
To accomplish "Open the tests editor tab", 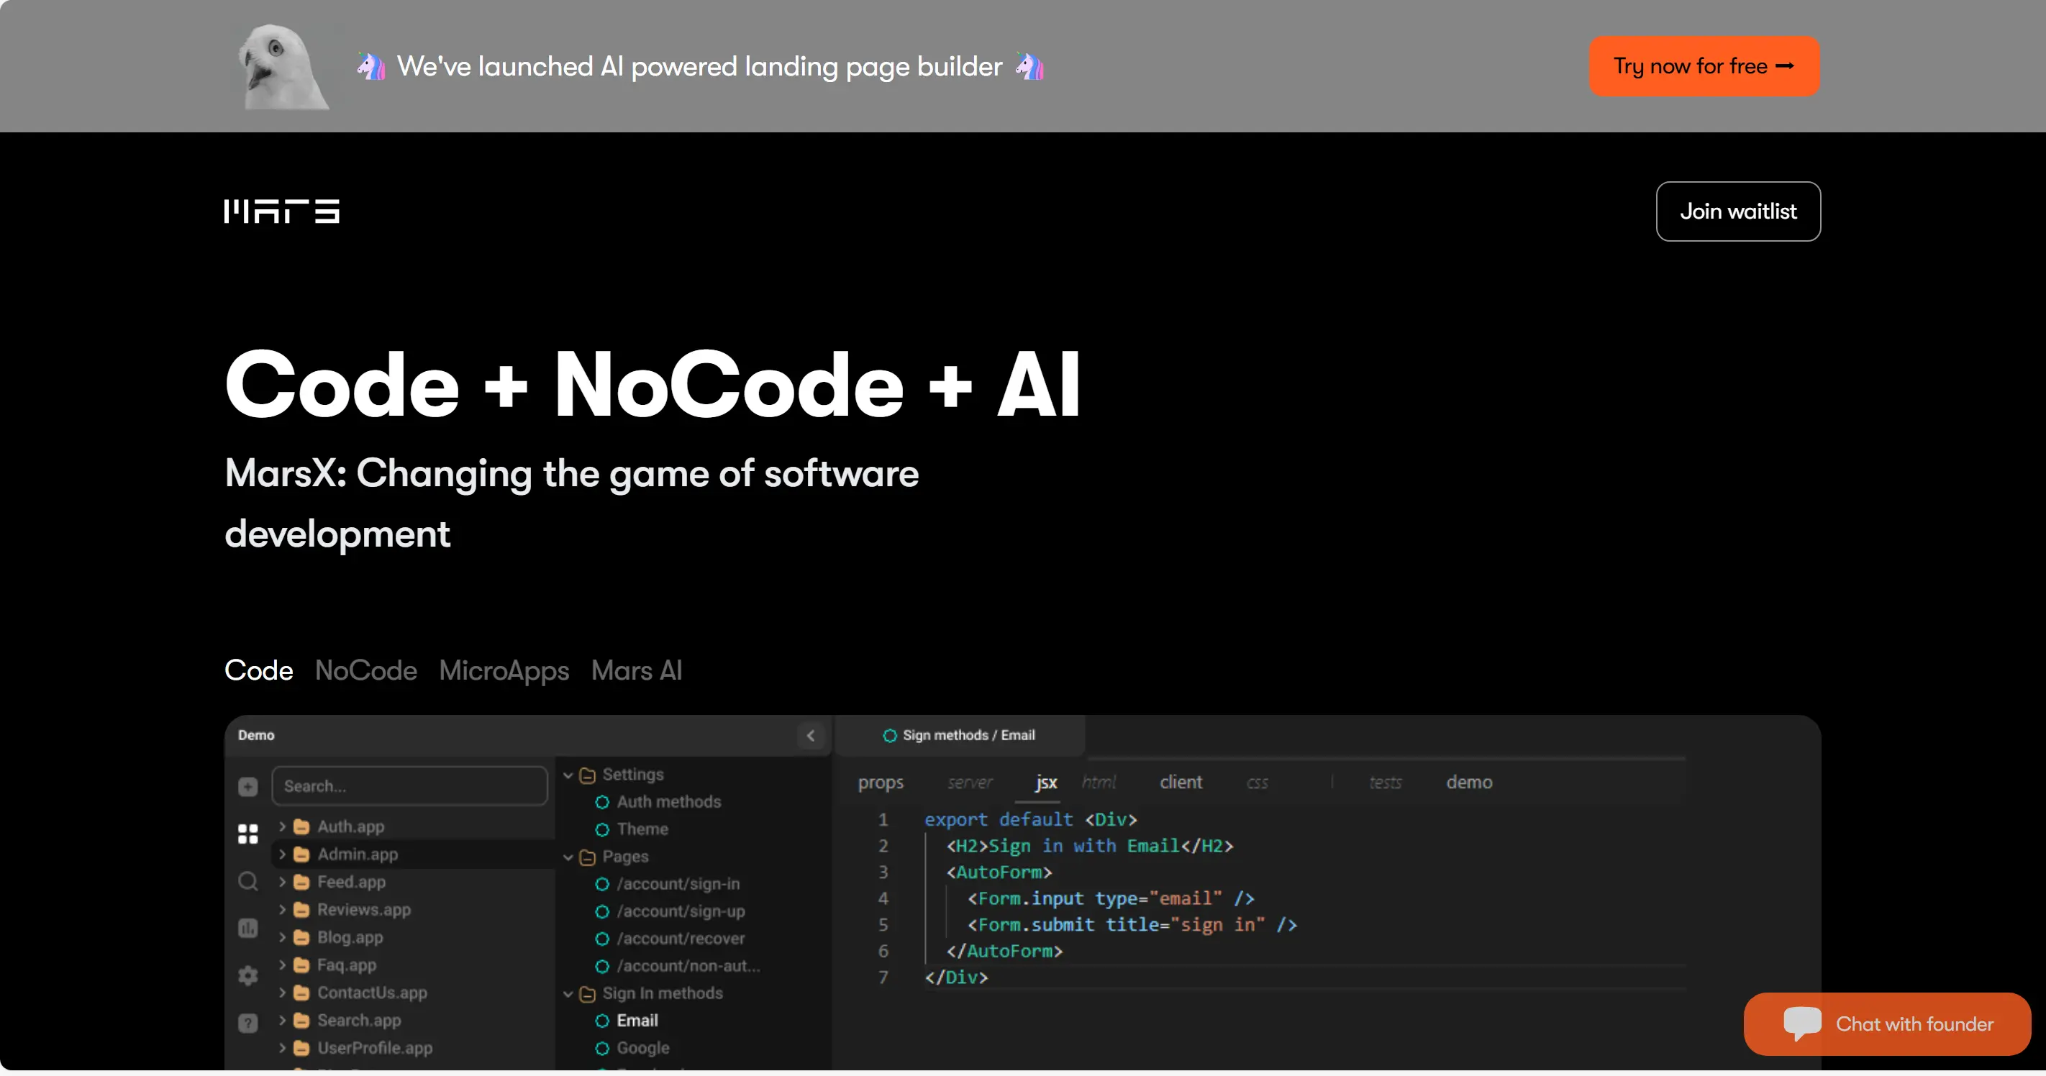I will point(1386,782).
